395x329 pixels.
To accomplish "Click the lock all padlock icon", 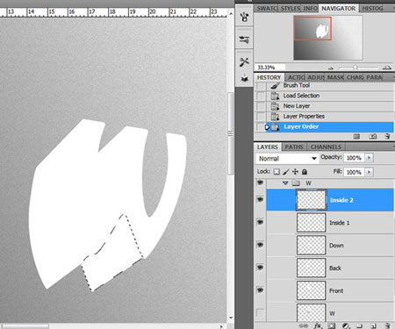I will pyautogui.click(x=305, y=172).
